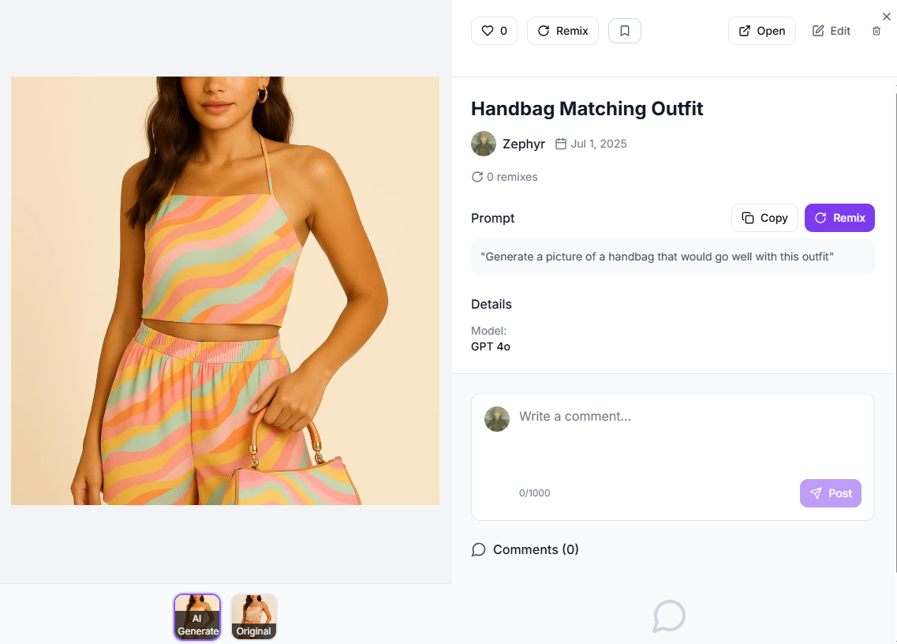Copy the prompt text
This screenshot has height=644, width=897.
point(764,218)
